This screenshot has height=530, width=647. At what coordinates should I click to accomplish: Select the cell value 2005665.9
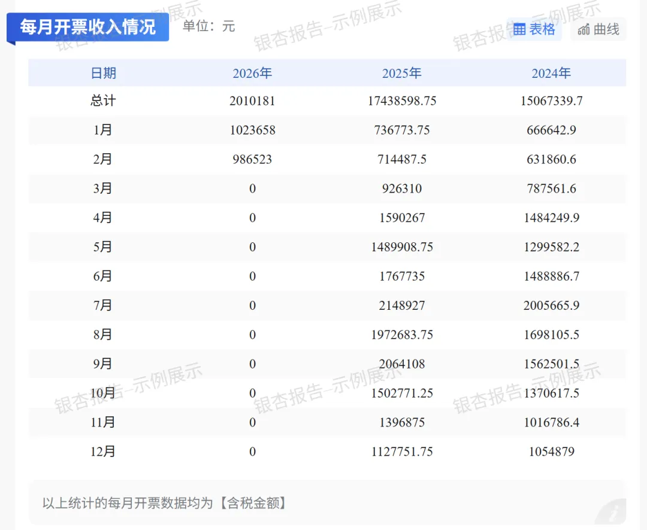tap(551, 306)
